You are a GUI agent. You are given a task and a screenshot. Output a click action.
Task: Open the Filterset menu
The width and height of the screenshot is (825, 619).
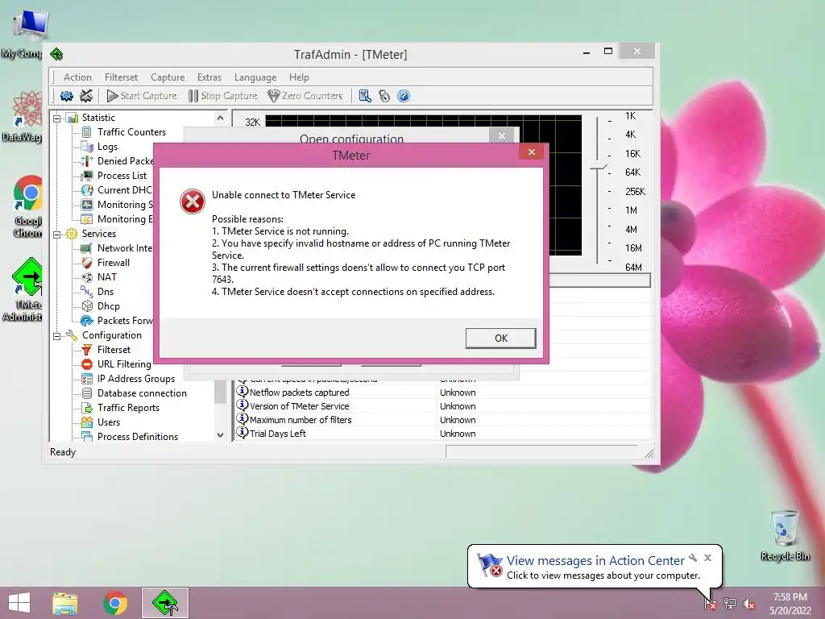[121, 77]
